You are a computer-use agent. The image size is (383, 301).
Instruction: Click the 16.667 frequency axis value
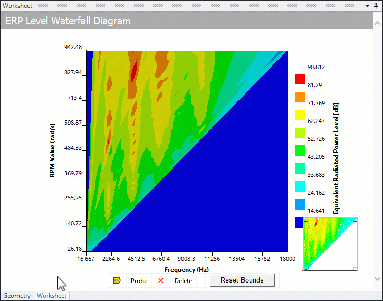pyautogui.click(x=86, y=259)
